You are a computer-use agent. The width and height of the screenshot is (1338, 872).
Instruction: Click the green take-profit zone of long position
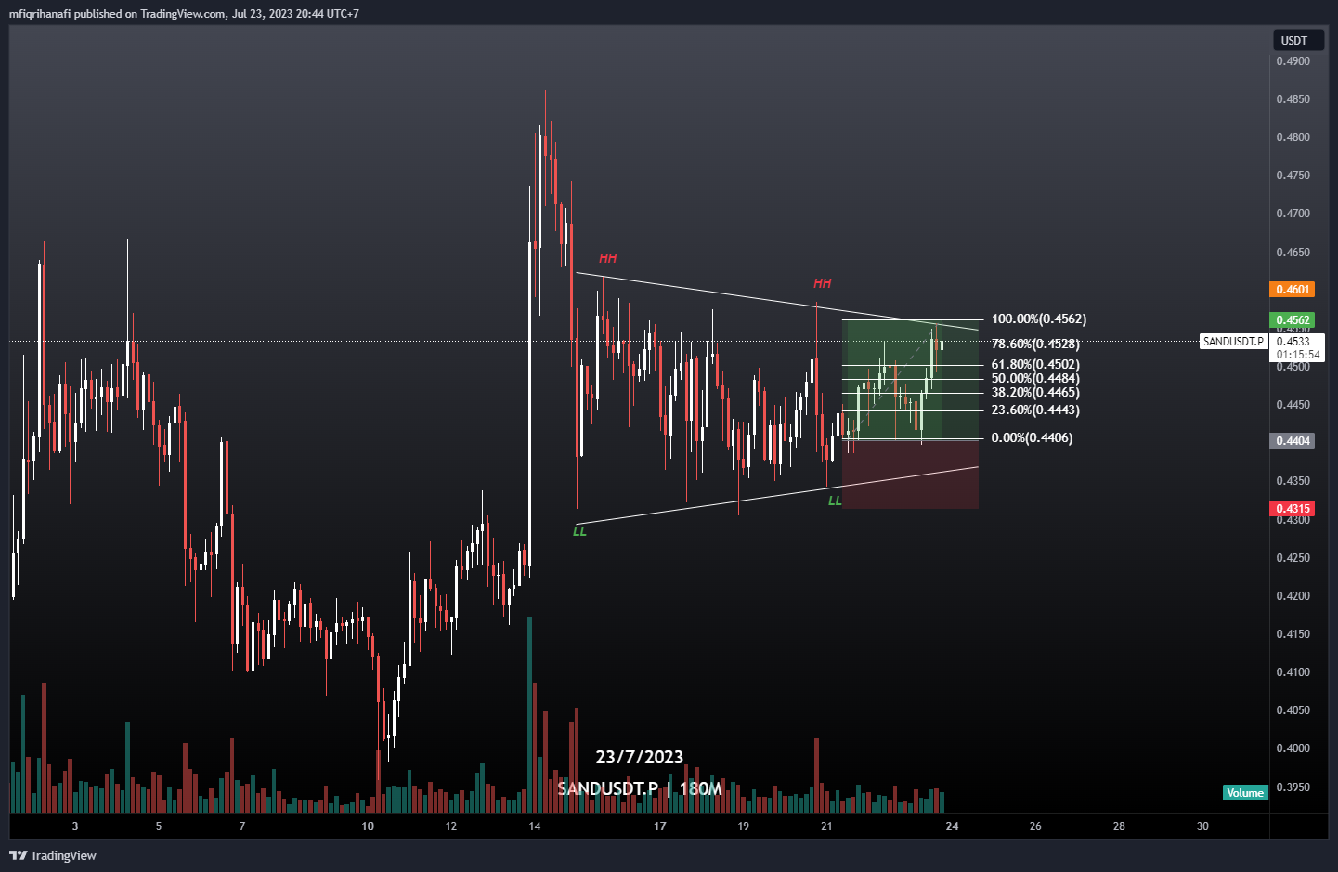(x=910, y=379)
